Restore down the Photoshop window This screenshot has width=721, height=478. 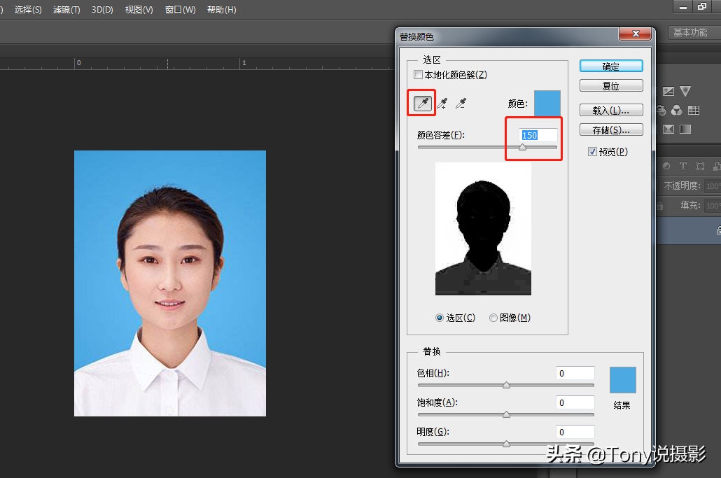[701, 6]
